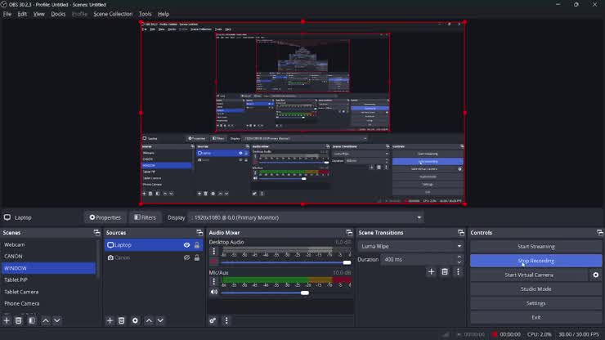Toggle Laptop source visibility eye
The width and height of the screenshot is (605, 340).
(186, 245)
